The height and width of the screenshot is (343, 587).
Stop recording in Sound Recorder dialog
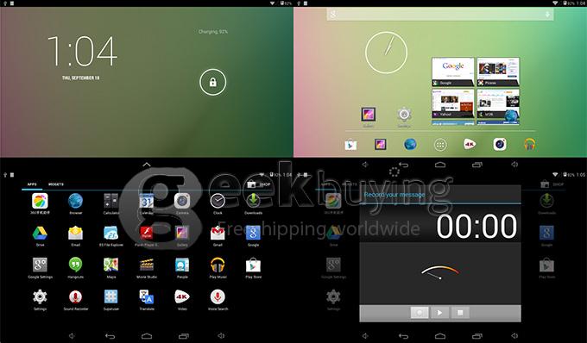[460, 313]
